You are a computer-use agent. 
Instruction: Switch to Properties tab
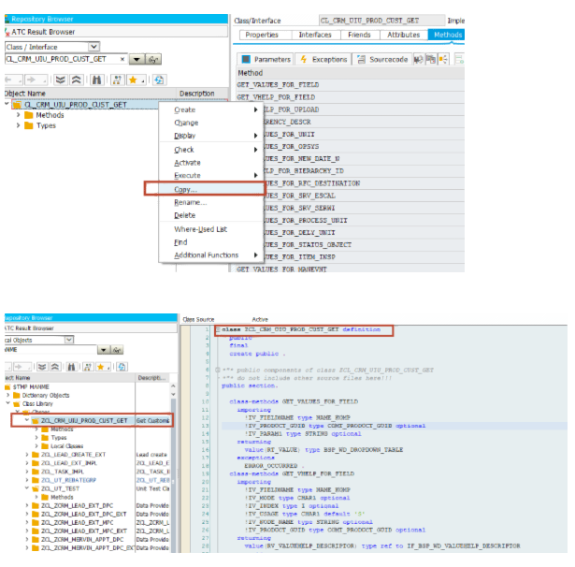tap(262, 35)
